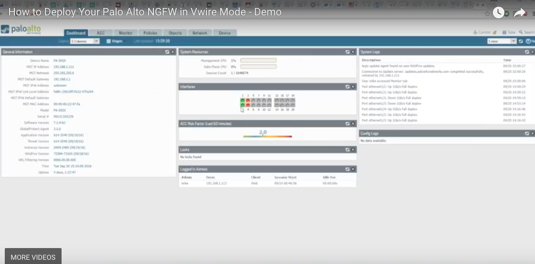Click the MORE VIDEOS button
This screenshot has height=264, width=535.
33,257
